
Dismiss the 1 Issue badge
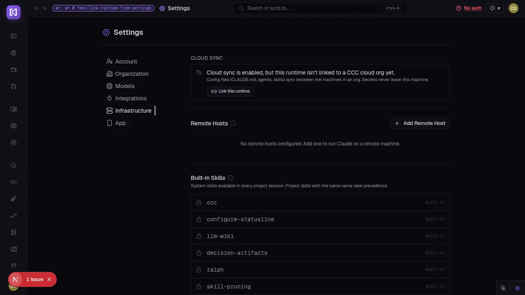point(49,279)
